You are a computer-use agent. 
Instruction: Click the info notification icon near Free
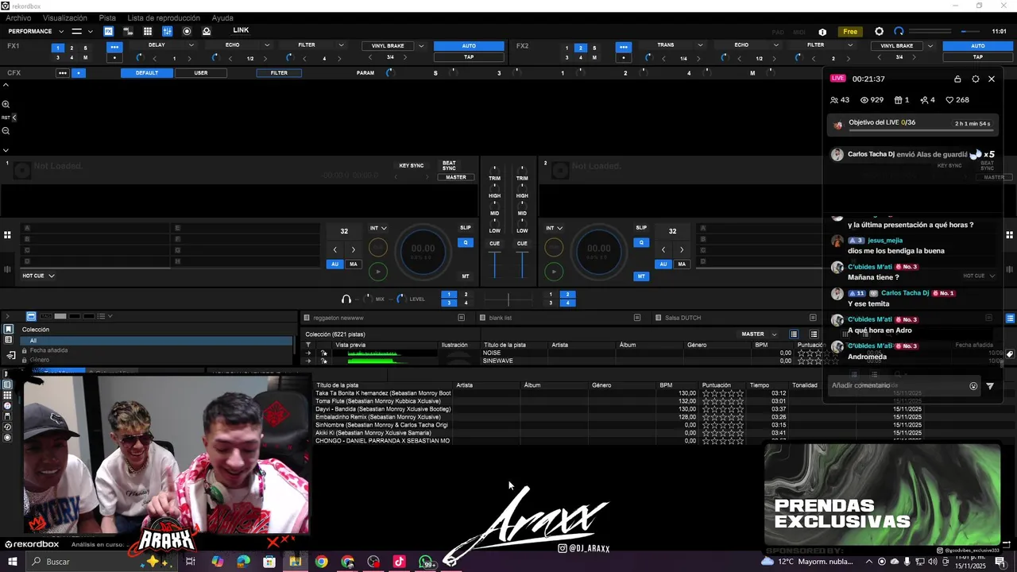(x=822, y=32)
